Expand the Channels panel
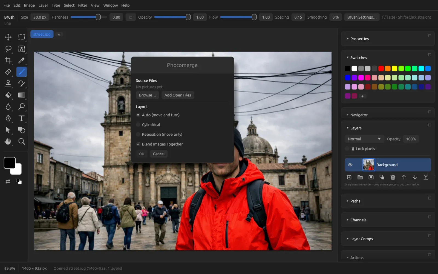 tap(358, 220)
